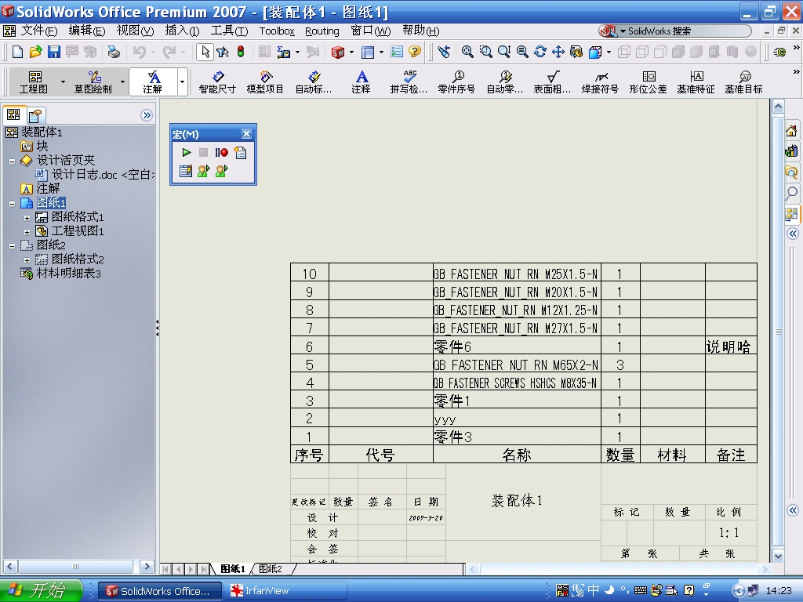Click the Surface Finish tool (表面粗...)
803x602 pixels.
click(552, 82)
